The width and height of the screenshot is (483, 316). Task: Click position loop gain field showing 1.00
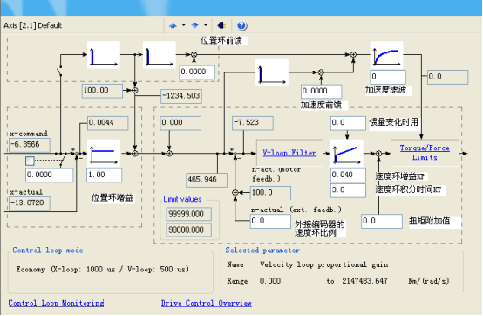(x=104, y=175)
